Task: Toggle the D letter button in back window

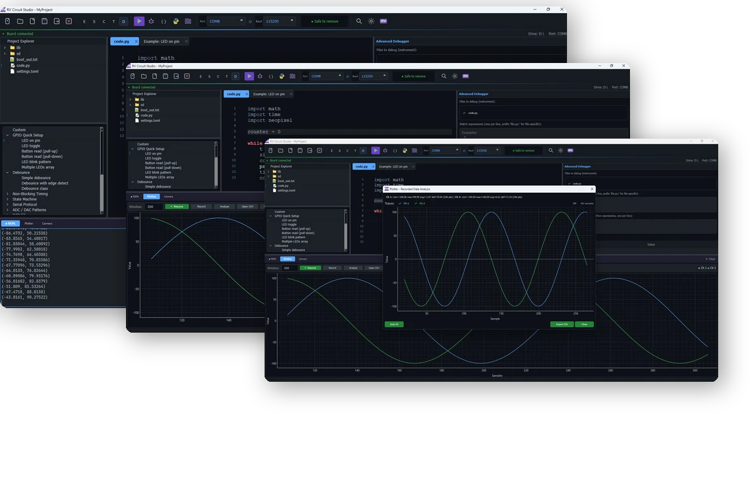Action: (123, 21)
